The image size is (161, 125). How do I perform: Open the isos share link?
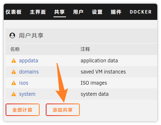(24, 83)
